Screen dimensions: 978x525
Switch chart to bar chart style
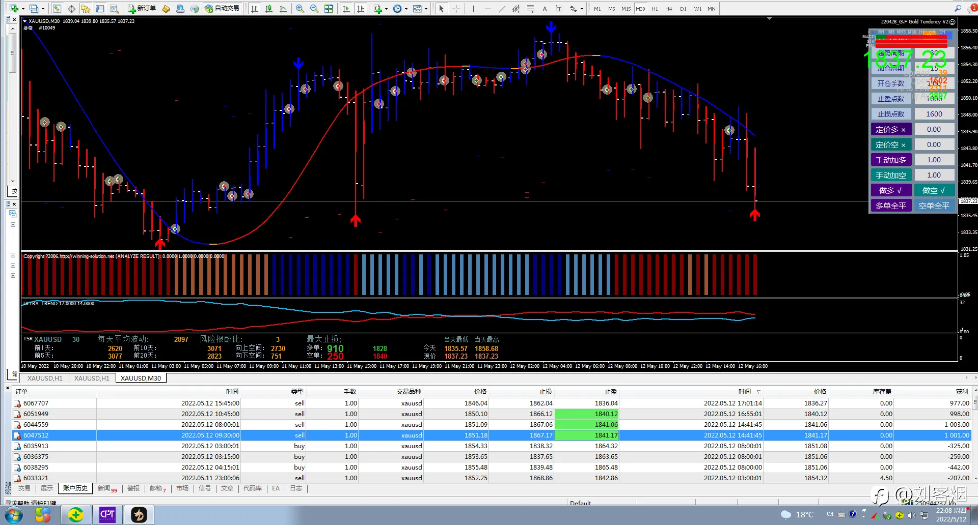(x=255, y=9)
